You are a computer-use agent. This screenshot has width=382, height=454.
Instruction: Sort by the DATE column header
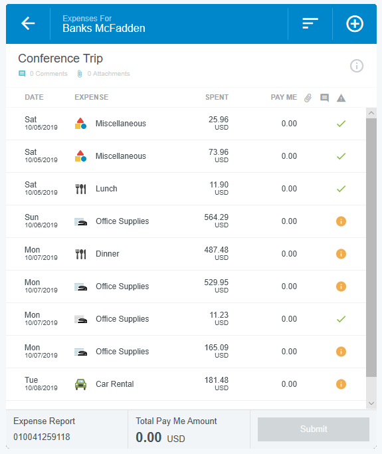[x=34, y=97]
